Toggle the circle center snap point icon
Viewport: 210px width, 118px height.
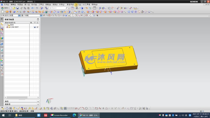(x=84, y=16)
